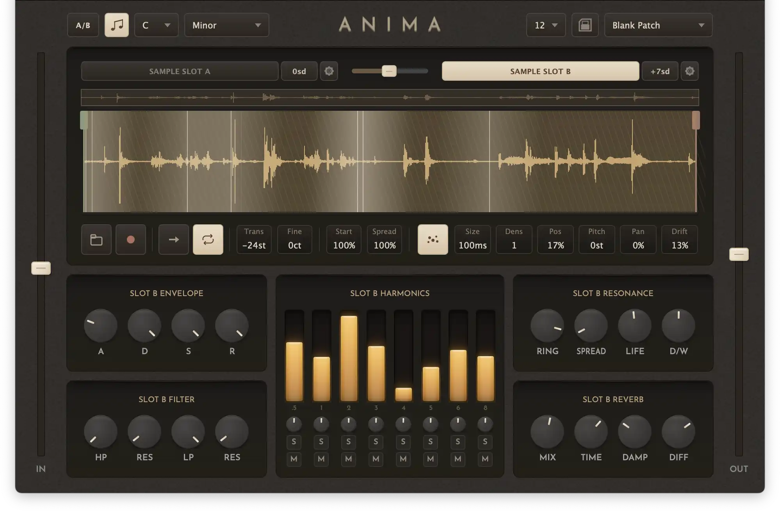Click the D decay knob in Envelope
This screenshot has height=511, width=780.
tap(144, 326)
